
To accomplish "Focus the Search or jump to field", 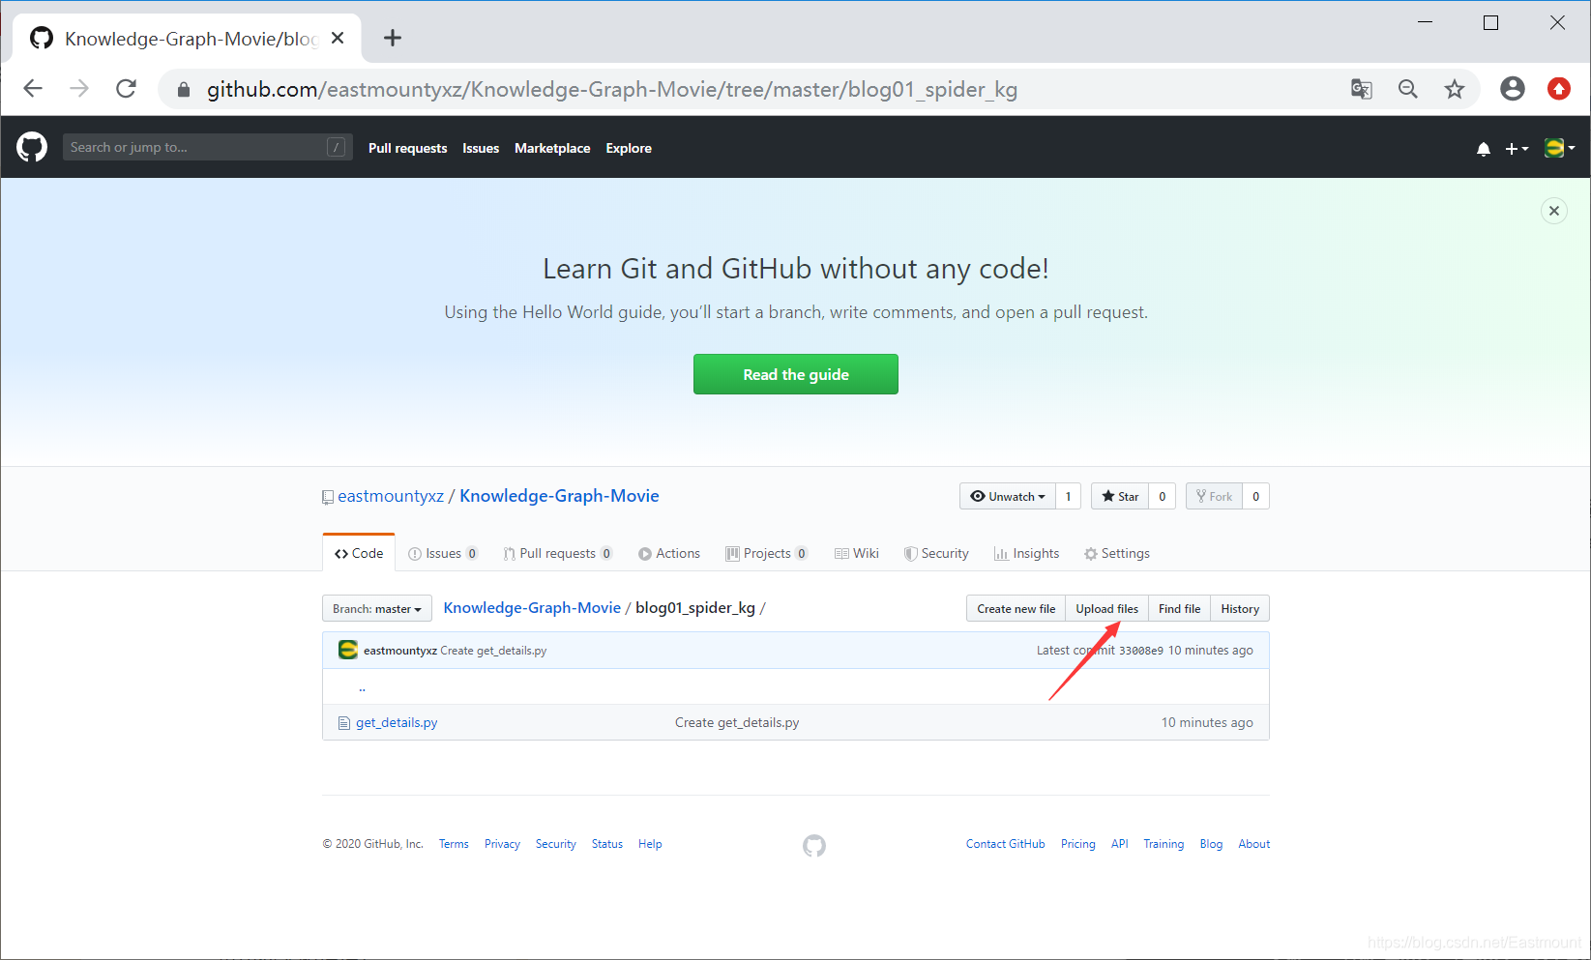I will (207, 147).
